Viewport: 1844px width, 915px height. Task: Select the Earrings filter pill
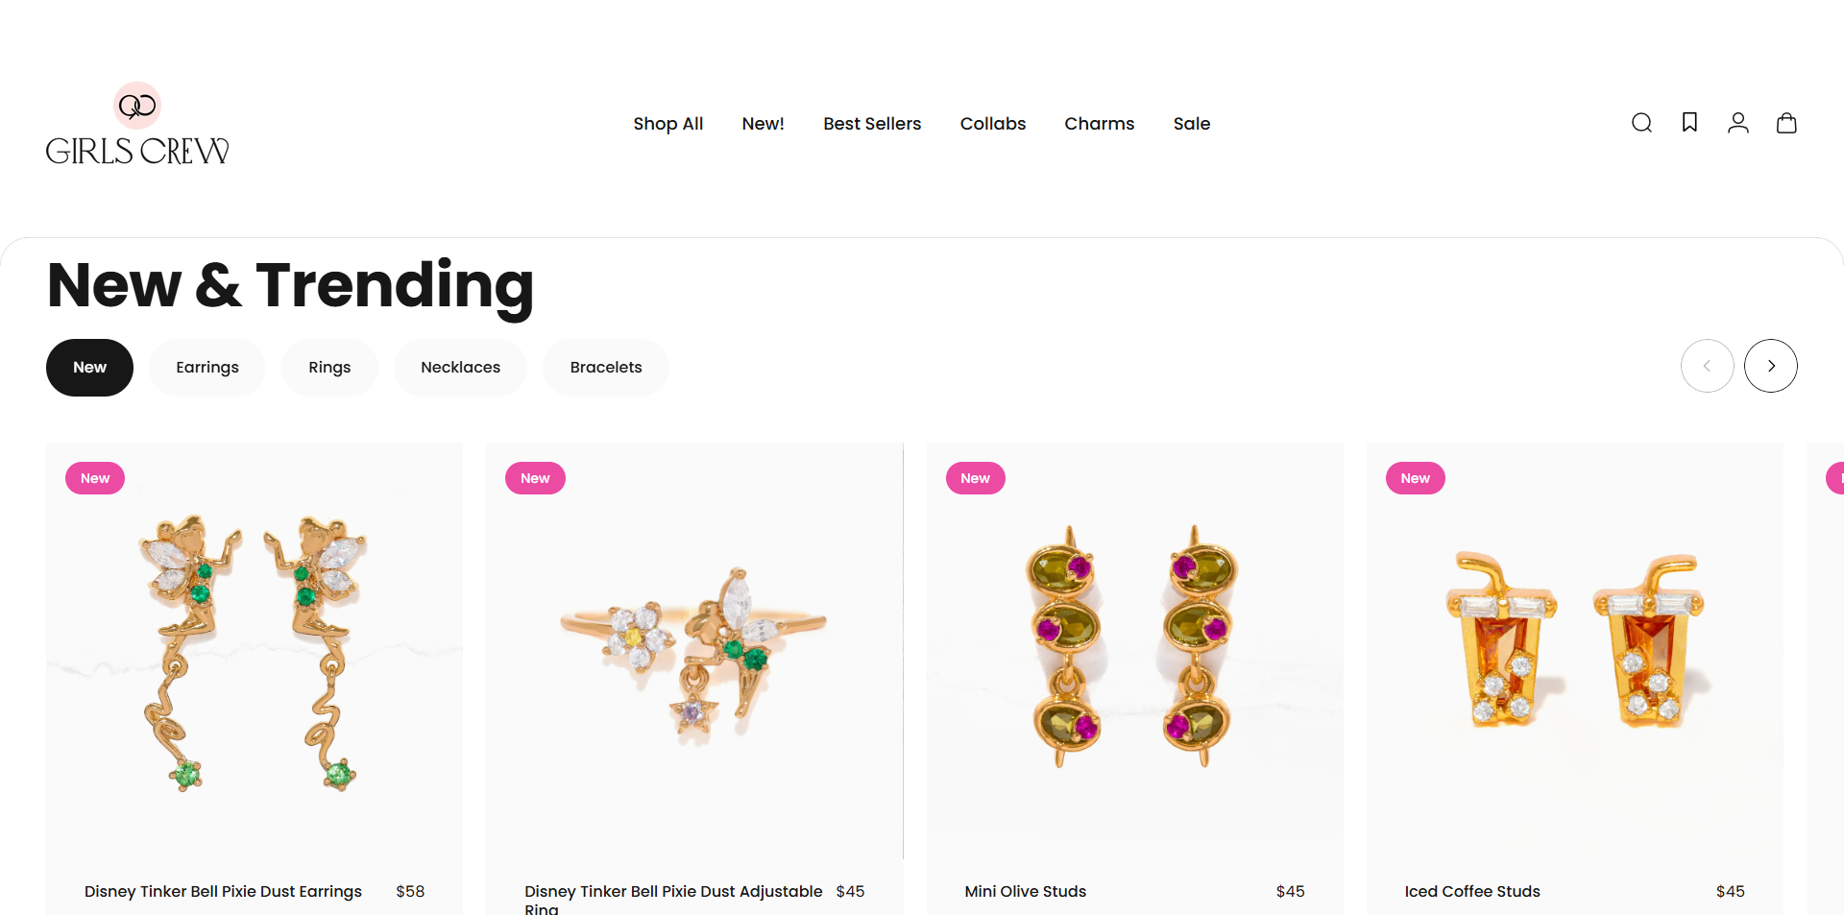click(207, 368)
